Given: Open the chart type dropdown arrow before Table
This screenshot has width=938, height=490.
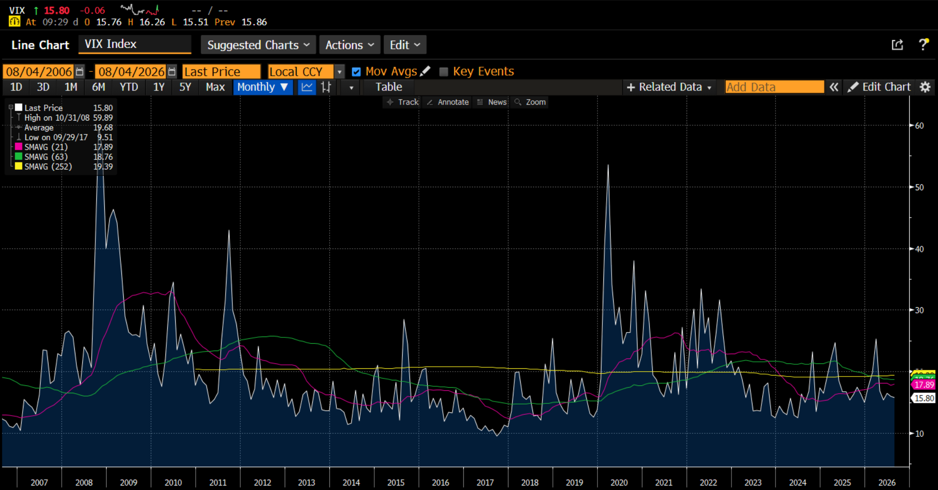Looking at the screenshot, I should pyautogui.click(x=351, y=88).
